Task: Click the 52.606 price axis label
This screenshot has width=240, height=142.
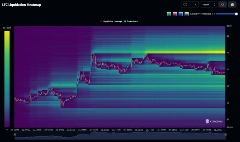Action: [230, 127]
